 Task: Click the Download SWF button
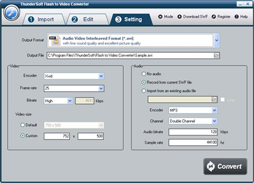tap(193, 17)
